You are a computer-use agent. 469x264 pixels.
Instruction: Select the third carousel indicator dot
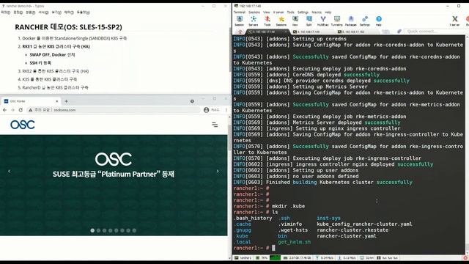[x=104, y=230]
